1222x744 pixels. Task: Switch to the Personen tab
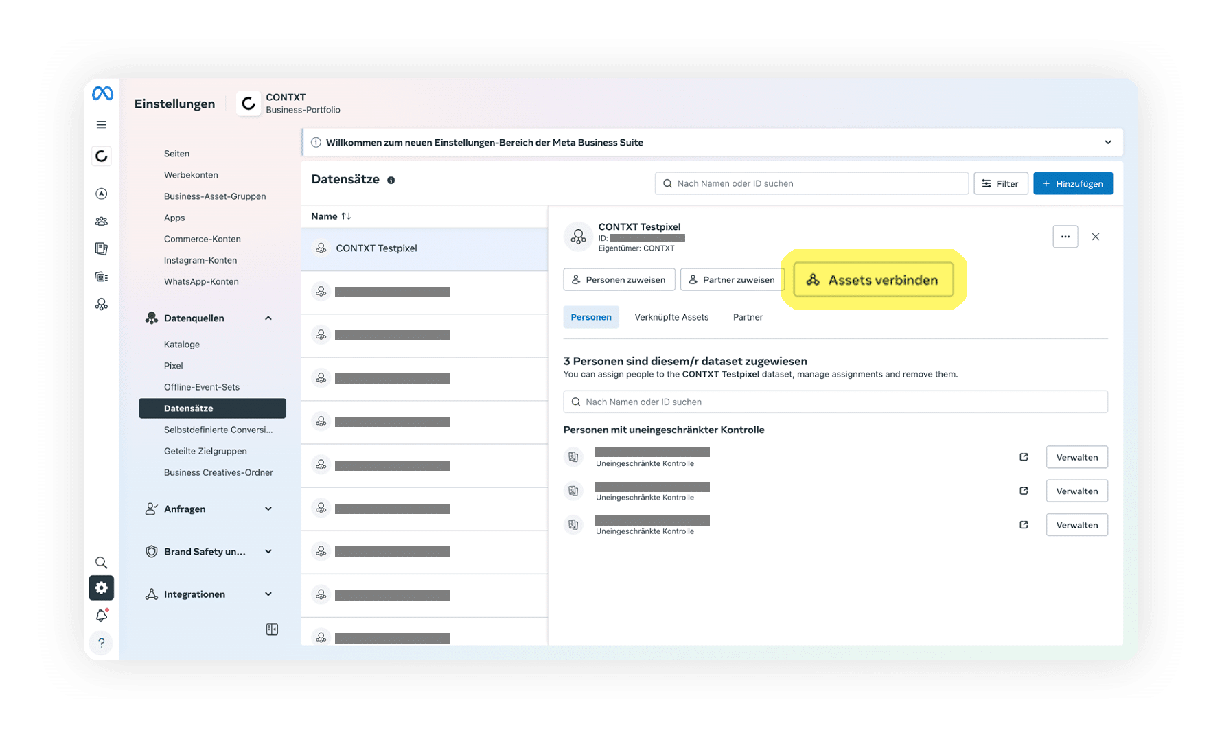(x=591, y=317)
